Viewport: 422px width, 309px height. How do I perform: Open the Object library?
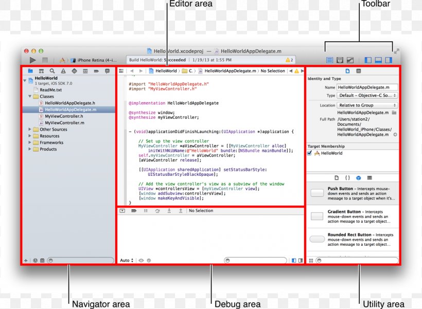point(359,177)
